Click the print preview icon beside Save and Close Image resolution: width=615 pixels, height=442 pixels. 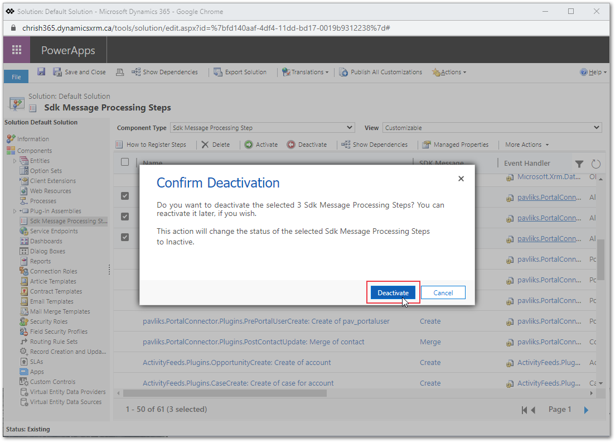(x=120, y=72)
